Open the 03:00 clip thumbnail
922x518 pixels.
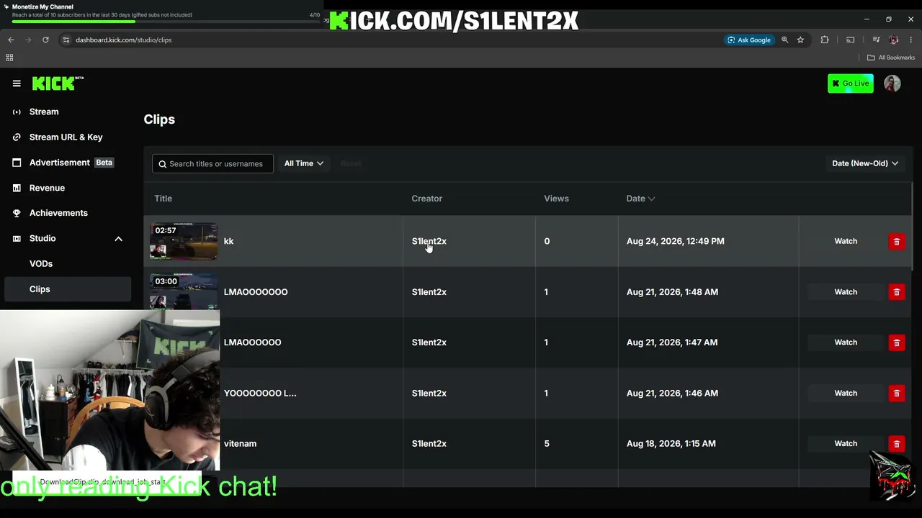coord(184,291)
